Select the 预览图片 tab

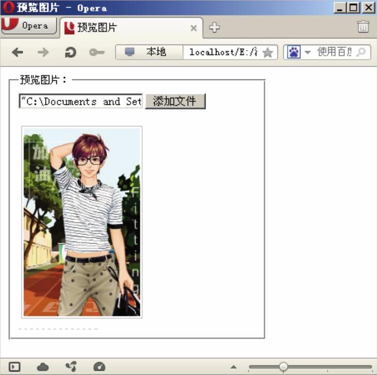131,28
